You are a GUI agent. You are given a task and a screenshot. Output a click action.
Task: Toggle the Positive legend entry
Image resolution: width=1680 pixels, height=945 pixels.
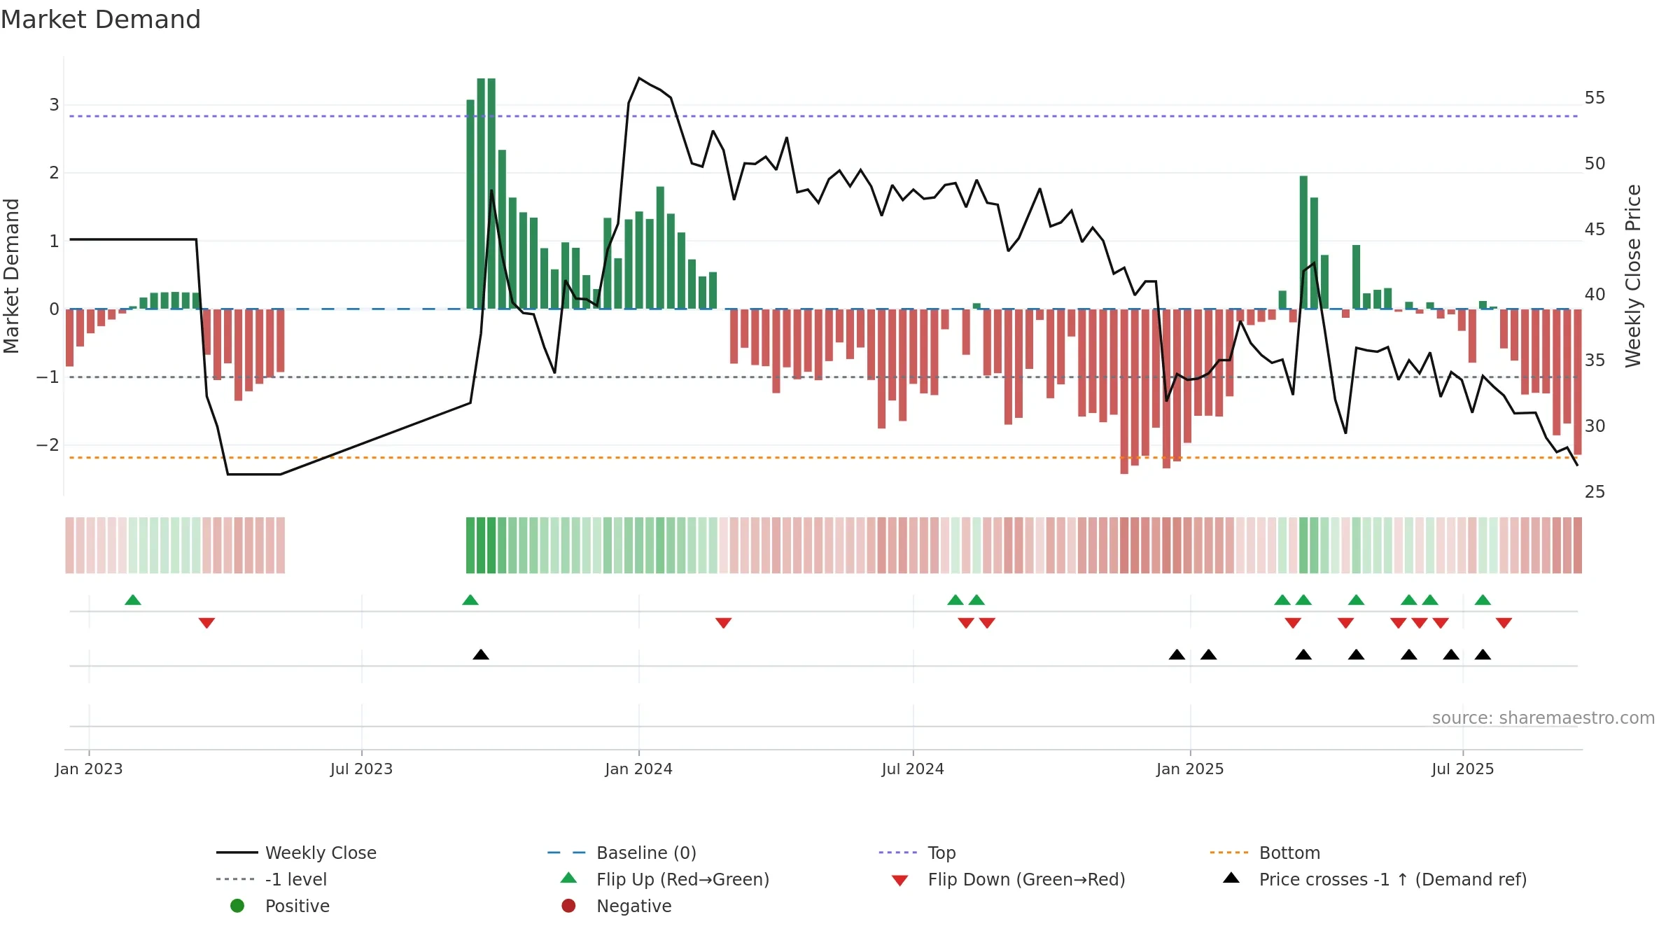pos(280,906)
